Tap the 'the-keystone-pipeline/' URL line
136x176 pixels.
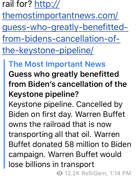tap(48, 50)
